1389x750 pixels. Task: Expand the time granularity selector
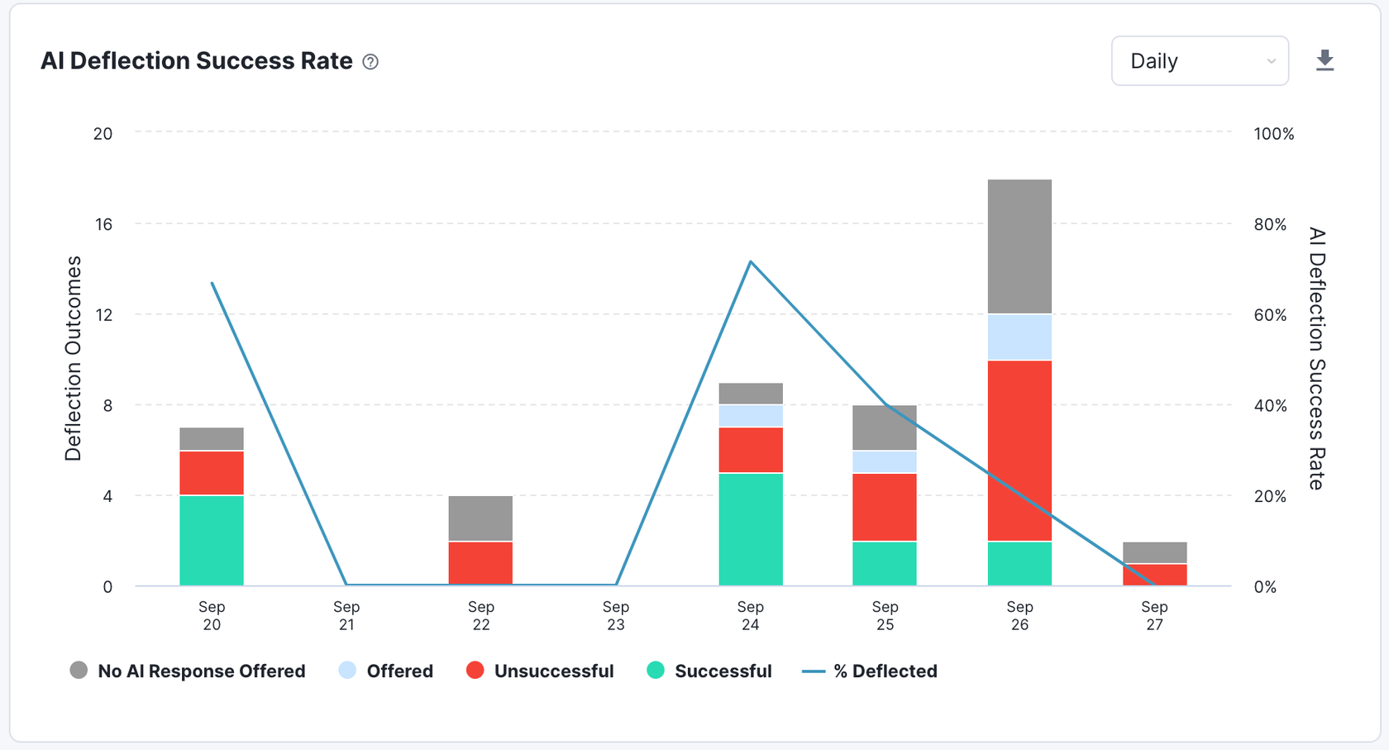coord(1200,60)
